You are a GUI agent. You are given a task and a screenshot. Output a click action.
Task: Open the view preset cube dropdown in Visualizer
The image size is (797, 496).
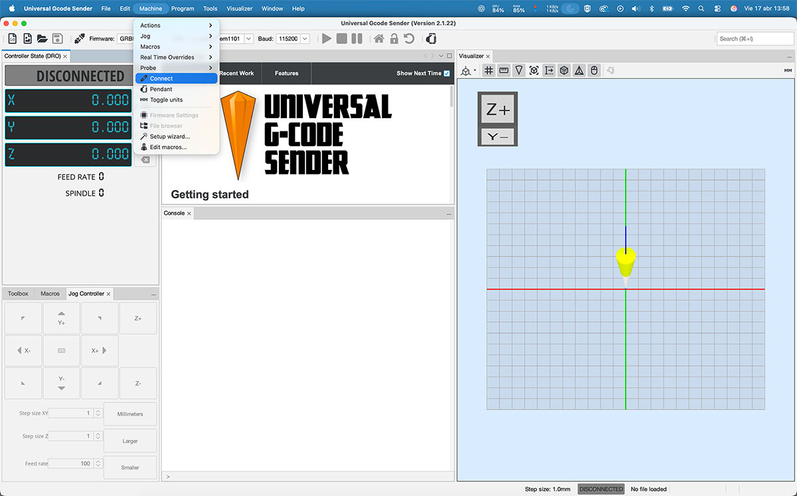(469, 70)
